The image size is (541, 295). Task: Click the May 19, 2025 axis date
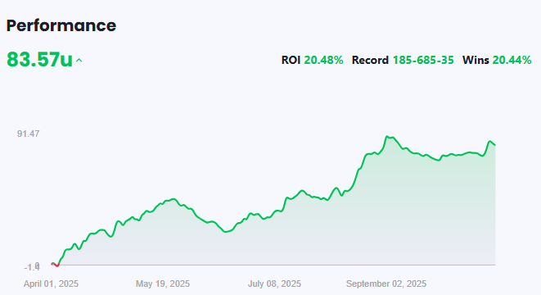click(163, 284)
